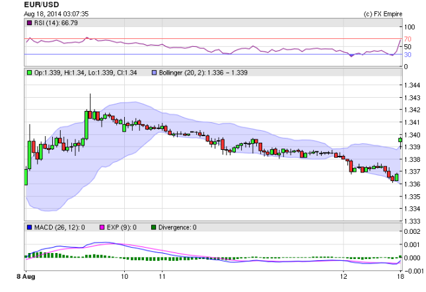Screen dimensions: 426x292
Task: Click the 1.344 price axis label
Action: (x=412, y=85)
